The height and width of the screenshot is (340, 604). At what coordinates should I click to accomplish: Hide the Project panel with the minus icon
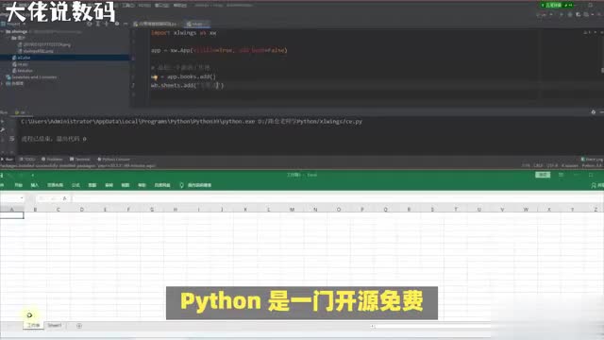[x=126, y=24]
